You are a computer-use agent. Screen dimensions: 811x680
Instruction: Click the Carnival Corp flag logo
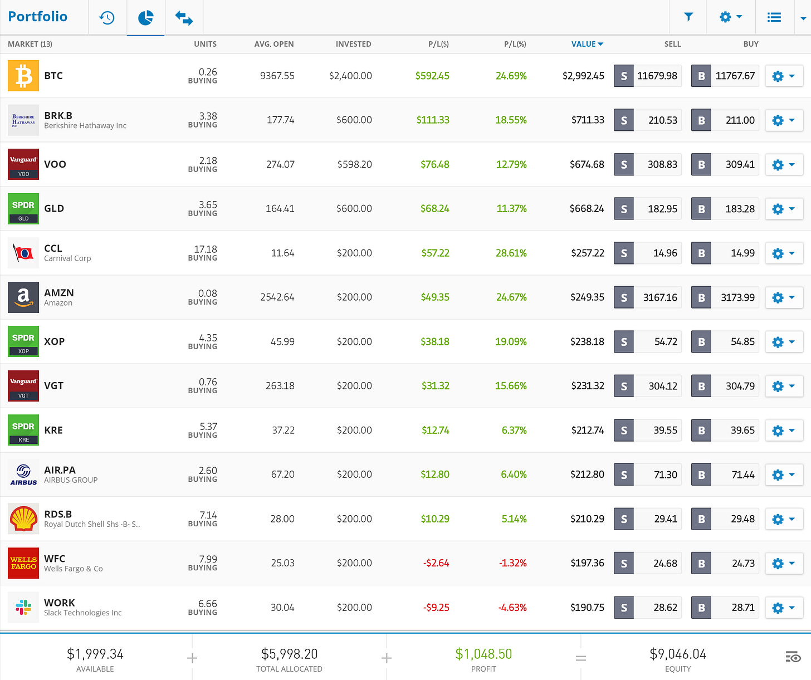click(23, 253)
